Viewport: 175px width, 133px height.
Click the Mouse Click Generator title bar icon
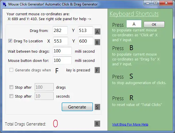pos(5,4)
